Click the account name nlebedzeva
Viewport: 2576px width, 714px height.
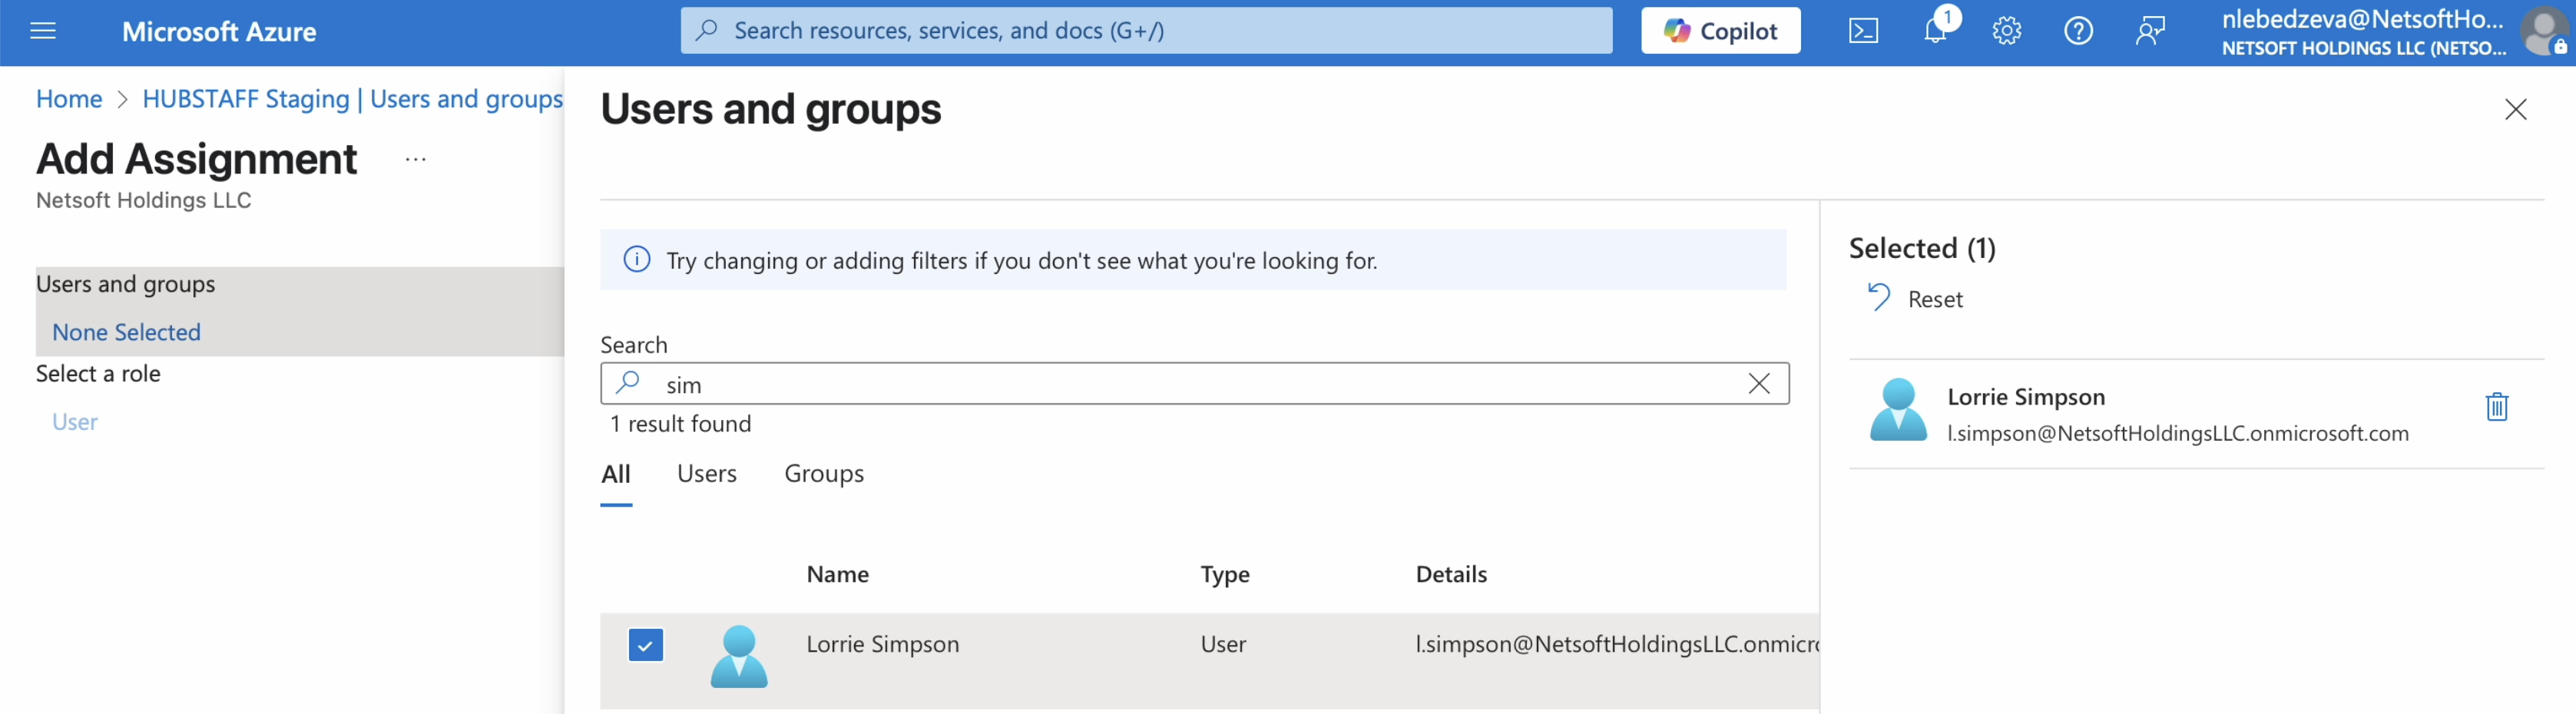point(2362,20)
